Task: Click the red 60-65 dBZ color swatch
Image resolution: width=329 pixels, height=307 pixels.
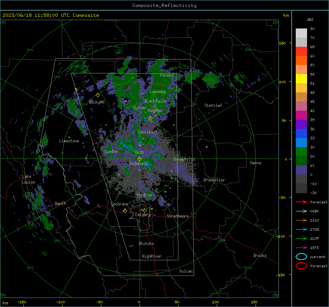Action: tap(301, 51)
